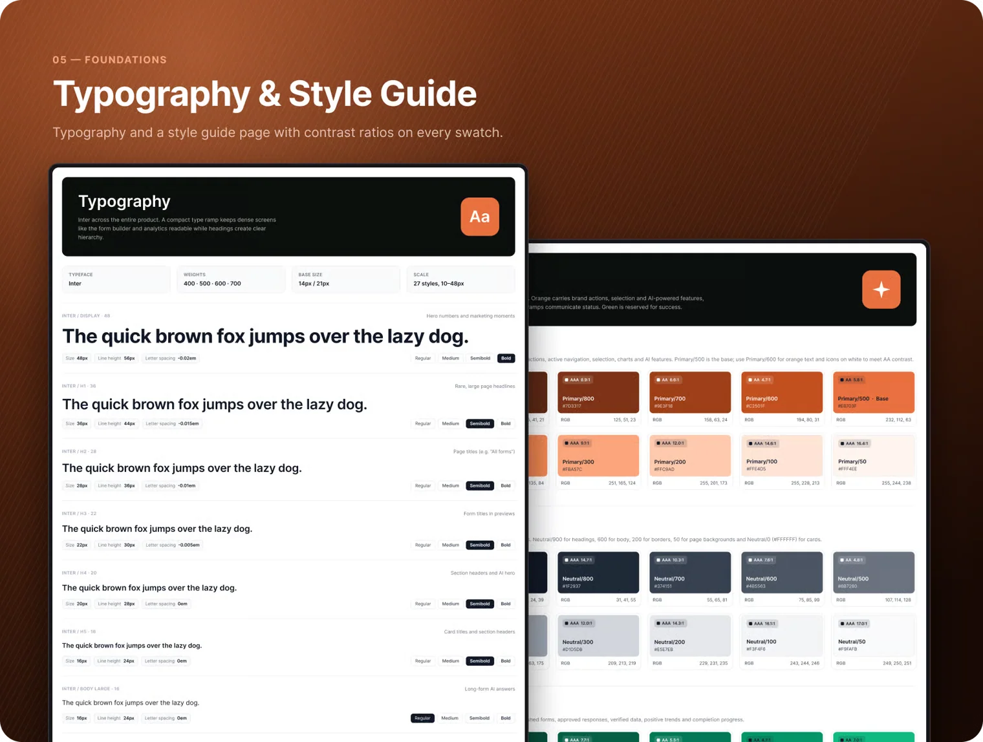
Task: Click the Primary/200 color swatch
Action: pos(690,456)
